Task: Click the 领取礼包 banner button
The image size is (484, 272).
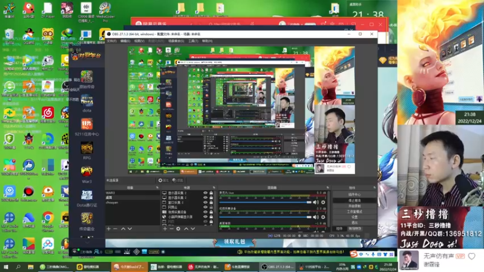Action: tap(235, 242)
